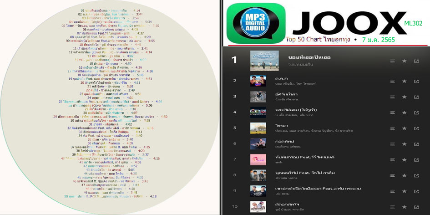Toggle star for rank 3 อัศวินน้ำตา
Viewport: 430px width, 215px height.
coord(404,97)
